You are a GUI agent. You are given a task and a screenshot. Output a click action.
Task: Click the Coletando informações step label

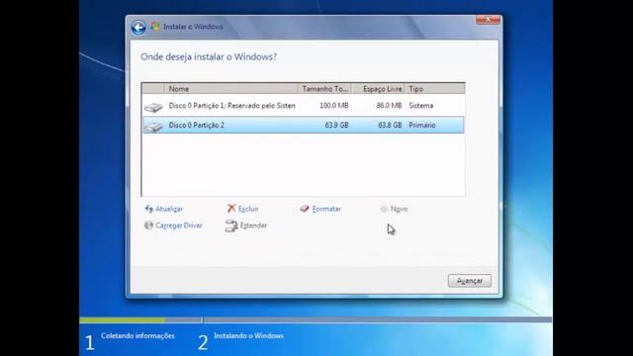[137, 336]
